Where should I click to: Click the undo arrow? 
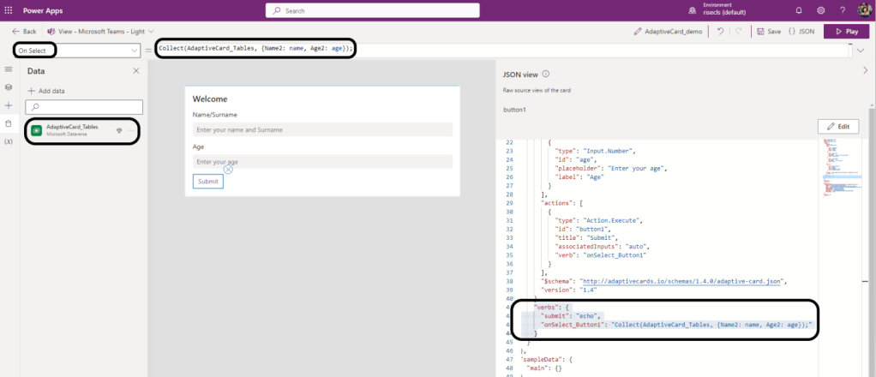(x=719, y=31)
